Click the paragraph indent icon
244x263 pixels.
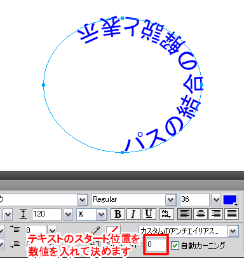(15, 229)
